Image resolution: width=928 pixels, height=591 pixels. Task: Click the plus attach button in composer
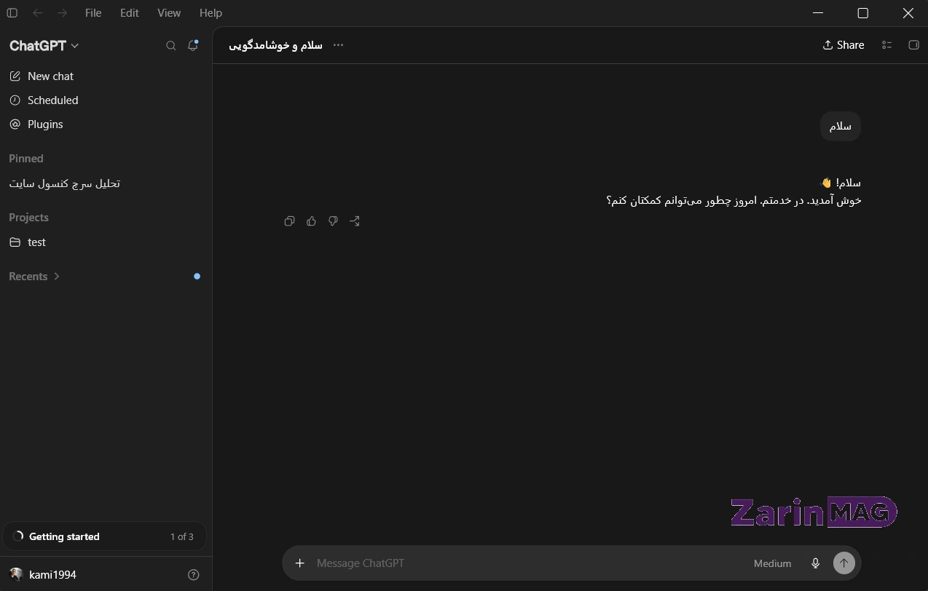[299, 563]
